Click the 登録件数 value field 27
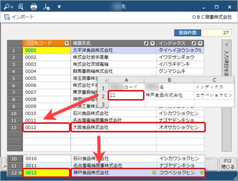The height and width of the screenshot is (181, 238). (x=216, y=33)
